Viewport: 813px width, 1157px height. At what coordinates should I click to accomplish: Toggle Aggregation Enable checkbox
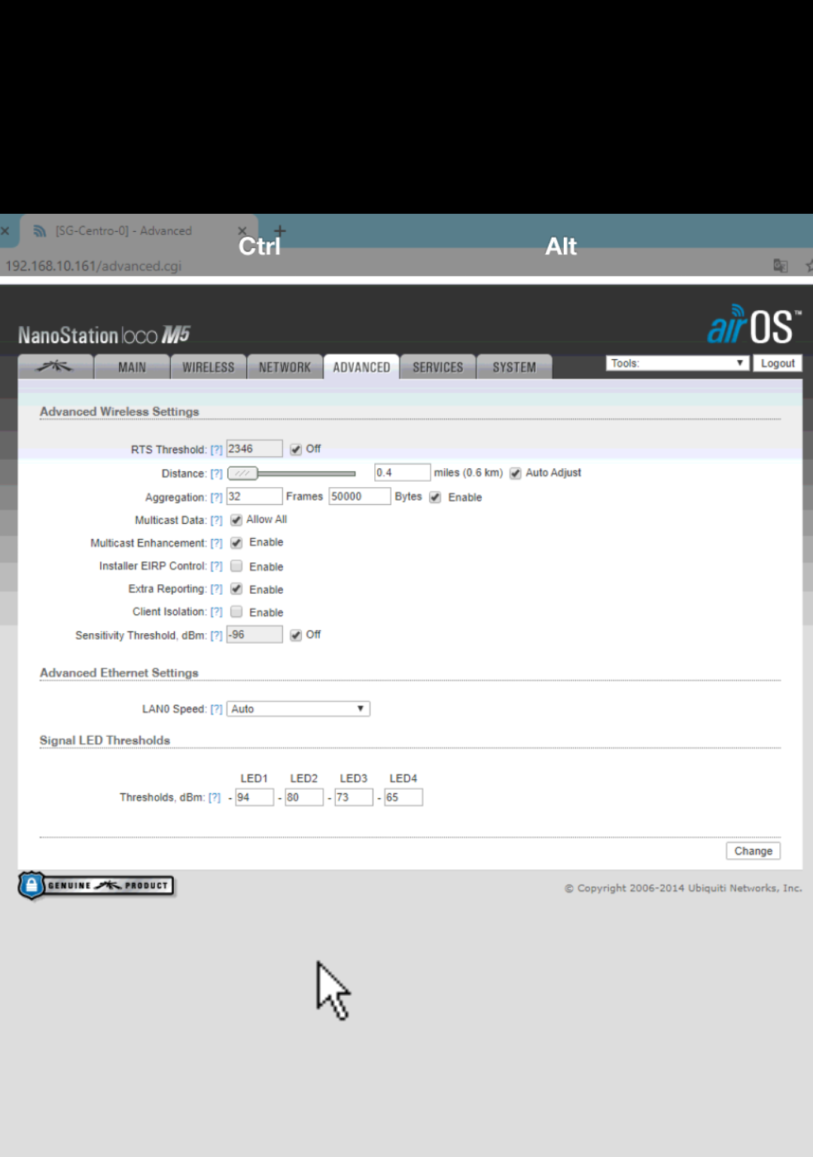click(x=435, y=498)
